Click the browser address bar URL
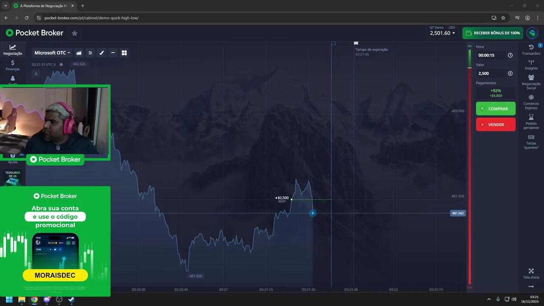 click(91, 18)
